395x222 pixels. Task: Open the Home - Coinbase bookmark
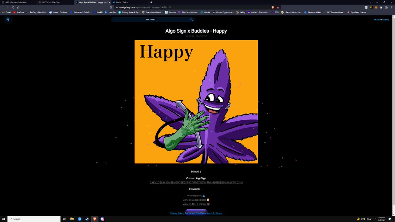[x=58, y=12]
